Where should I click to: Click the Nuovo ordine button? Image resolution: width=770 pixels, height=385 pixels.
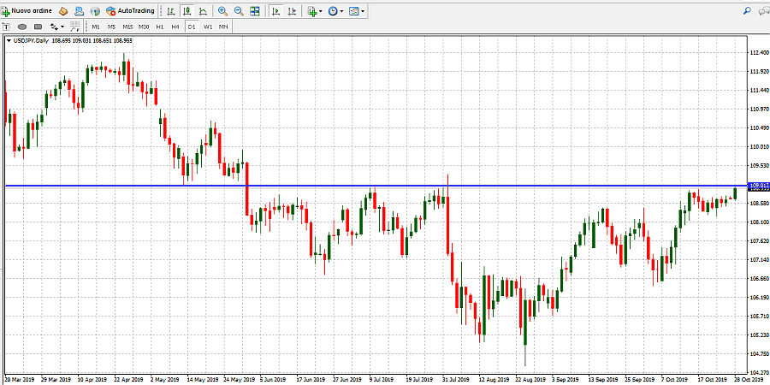pyautogui.click(x=28, y=11)
